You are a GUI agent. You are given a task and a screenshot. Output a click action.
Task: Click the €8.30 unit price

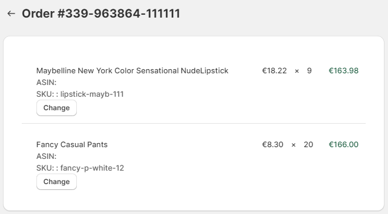[x=272, y=145]
